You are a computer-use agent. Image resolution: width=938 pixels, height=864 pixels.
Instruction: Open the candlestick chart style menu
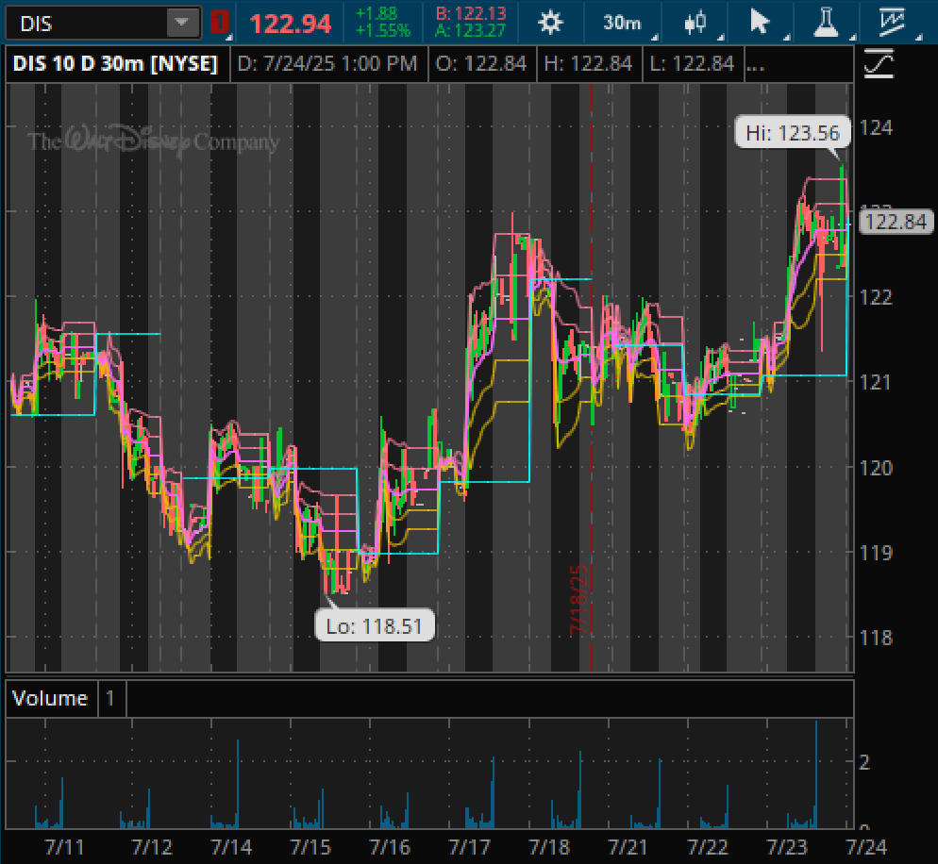(695, 23)
